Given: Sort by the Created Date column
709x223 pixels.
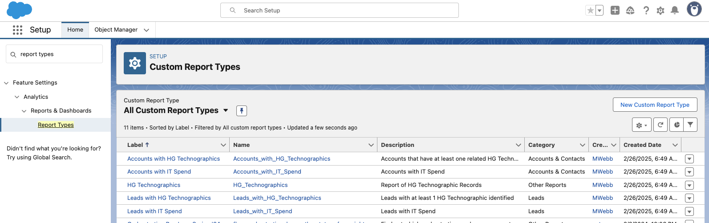Looking at the screenshot, I should 642,145.
